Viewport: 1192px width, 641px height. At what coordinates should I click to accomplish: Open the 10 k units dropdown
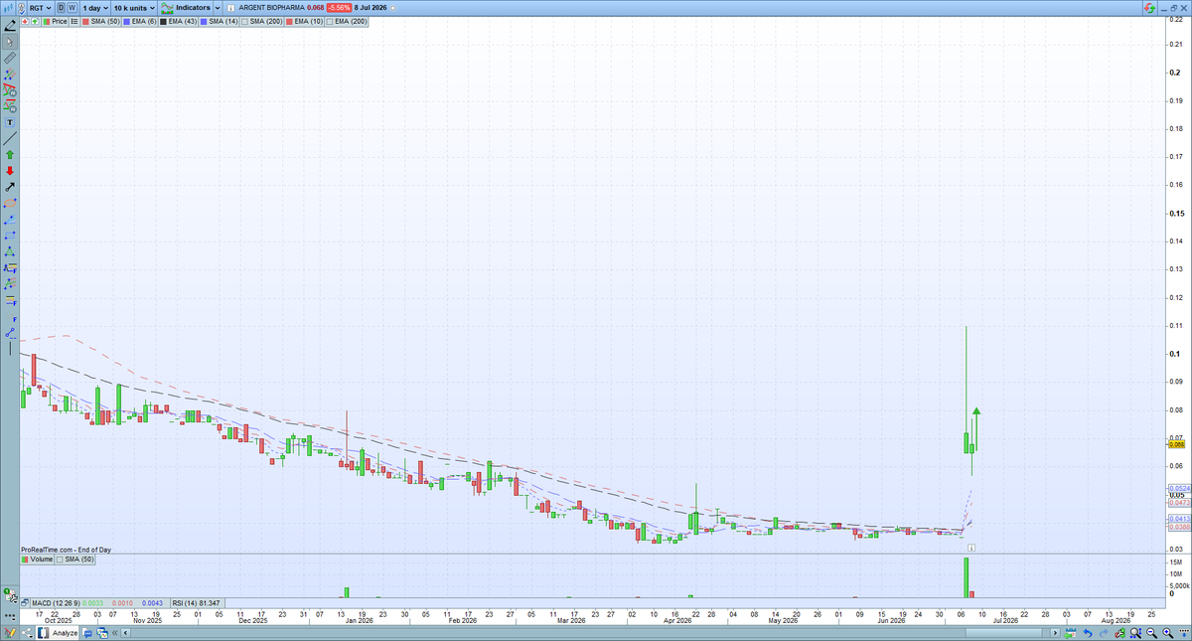click(134, 8)
